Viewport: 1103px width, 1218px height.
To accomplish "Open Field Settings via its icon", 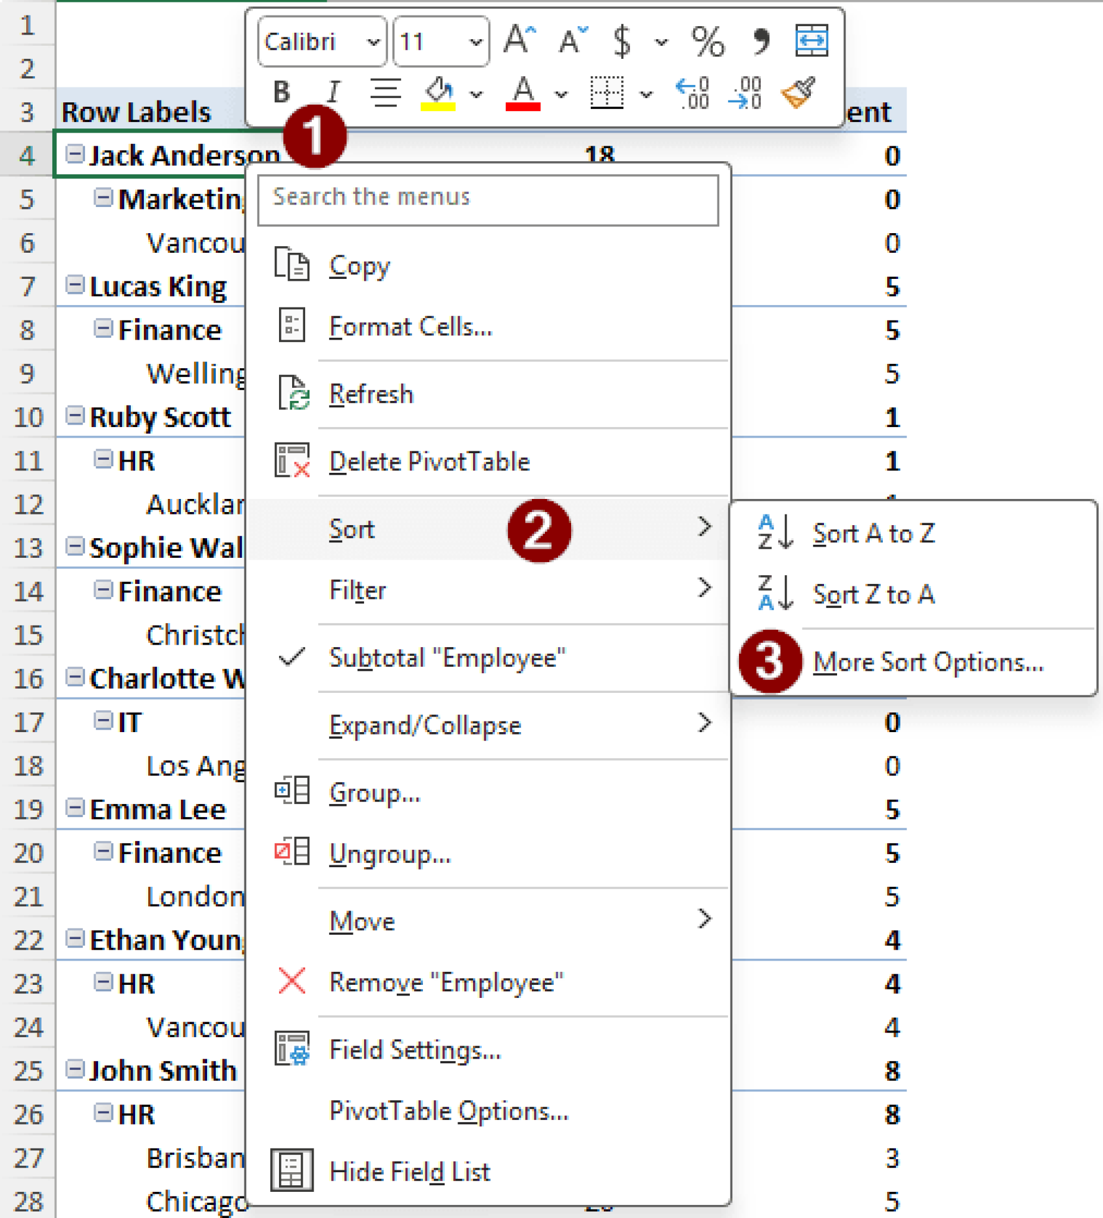I will [x=293, y=1050].
